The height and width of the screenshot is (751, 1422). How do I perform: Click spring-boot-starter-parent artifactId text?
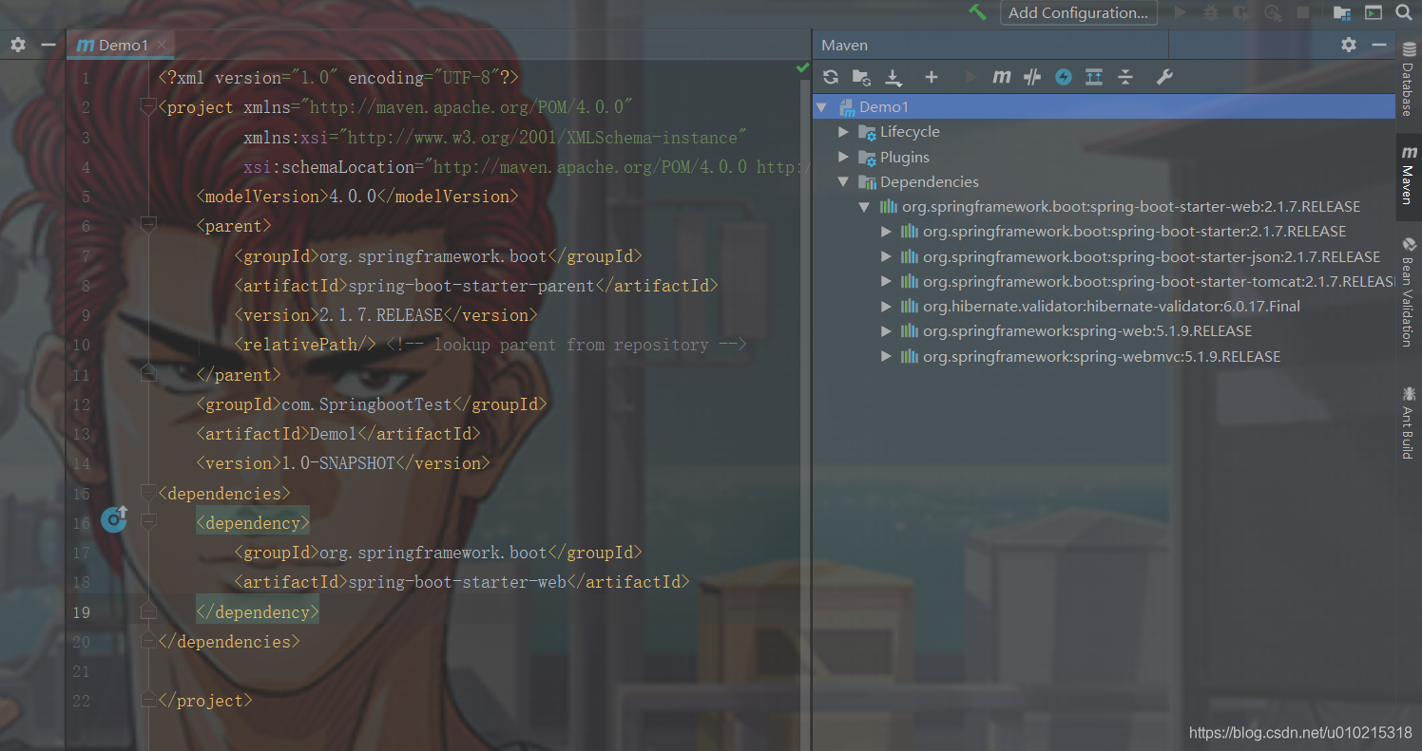[x=471, y=285]
